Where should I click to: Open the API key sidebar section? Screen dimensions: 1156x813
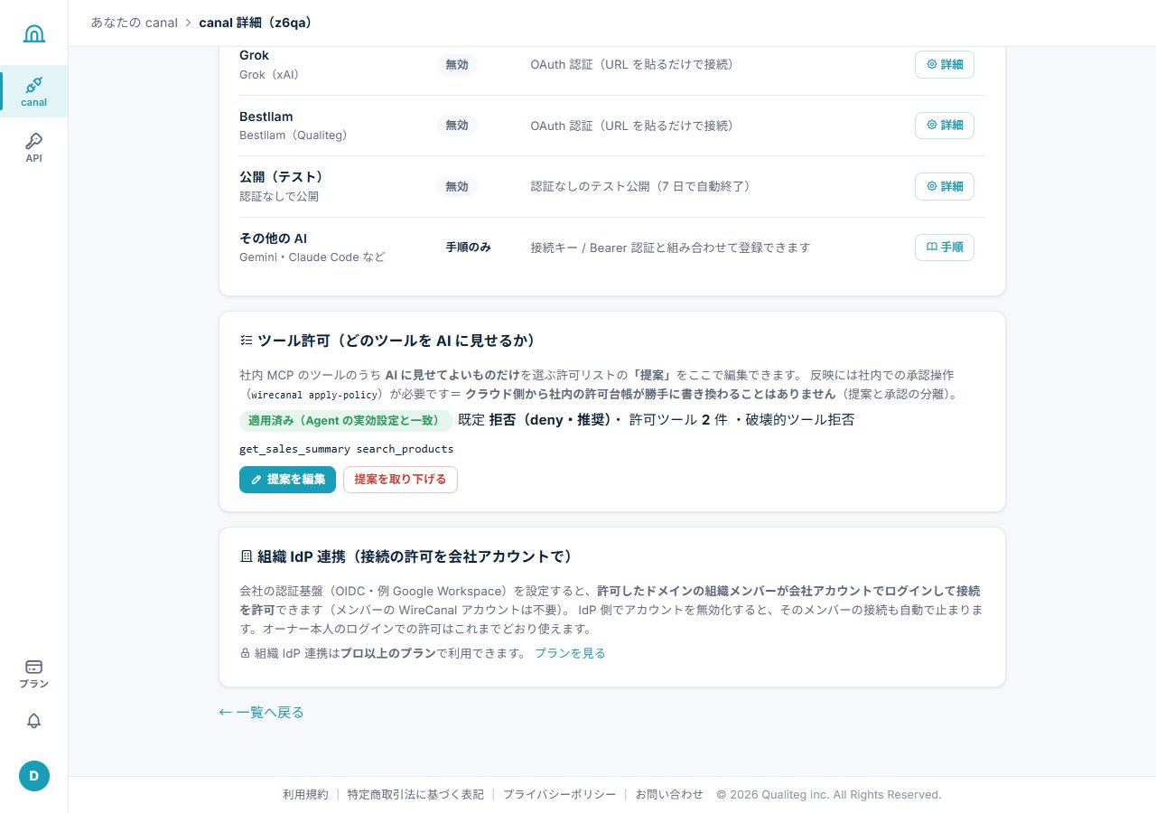pos(34,147)
